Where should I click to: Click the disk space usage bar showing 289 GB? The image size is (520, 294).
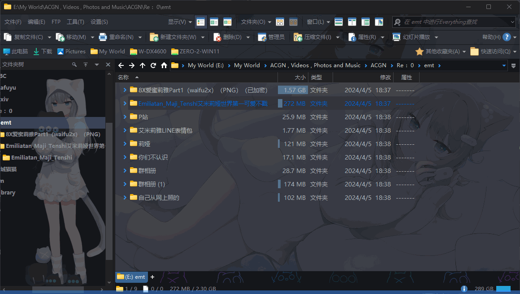[503, 289]
